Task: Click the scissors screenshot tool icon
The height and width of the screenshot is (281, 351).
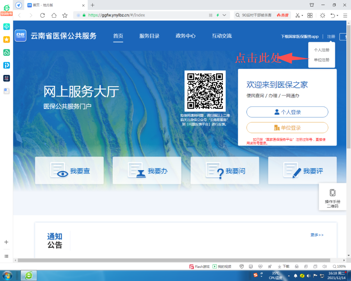Action: [298, 15]
